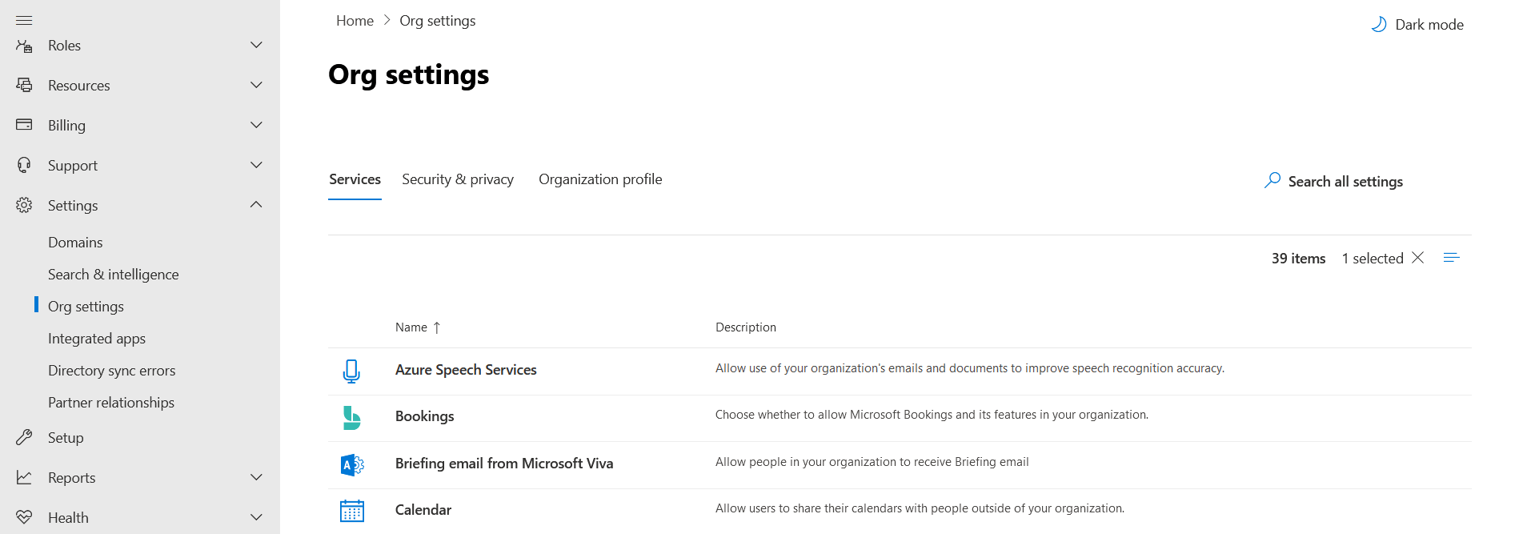Expand the Billing section chevron
Screen dimensions: 1515x534
(x=256, y=125)
